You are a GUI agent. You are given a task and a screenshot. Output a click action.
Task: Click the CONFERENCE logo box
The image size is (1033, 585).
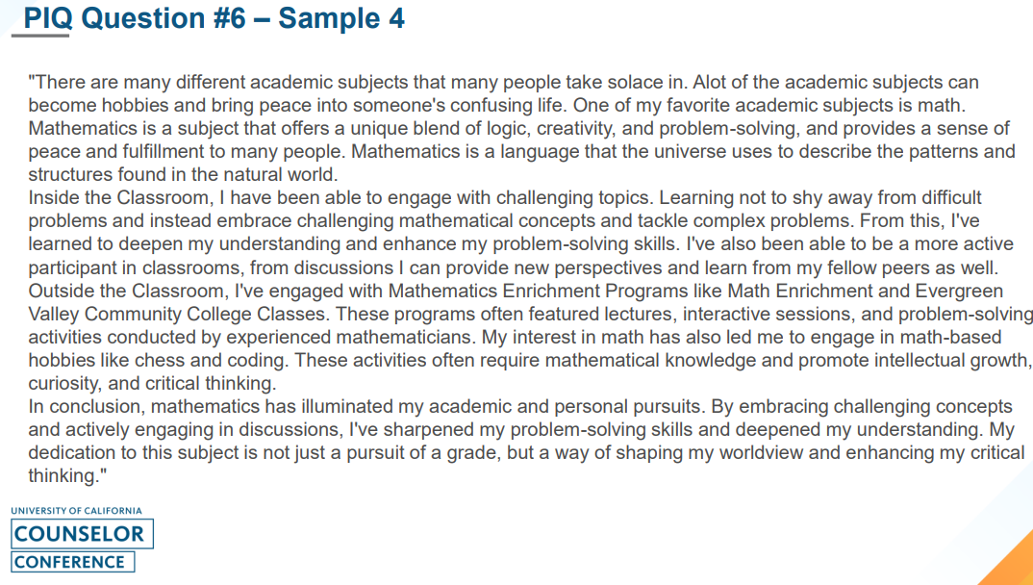click(x=72, y=562)
